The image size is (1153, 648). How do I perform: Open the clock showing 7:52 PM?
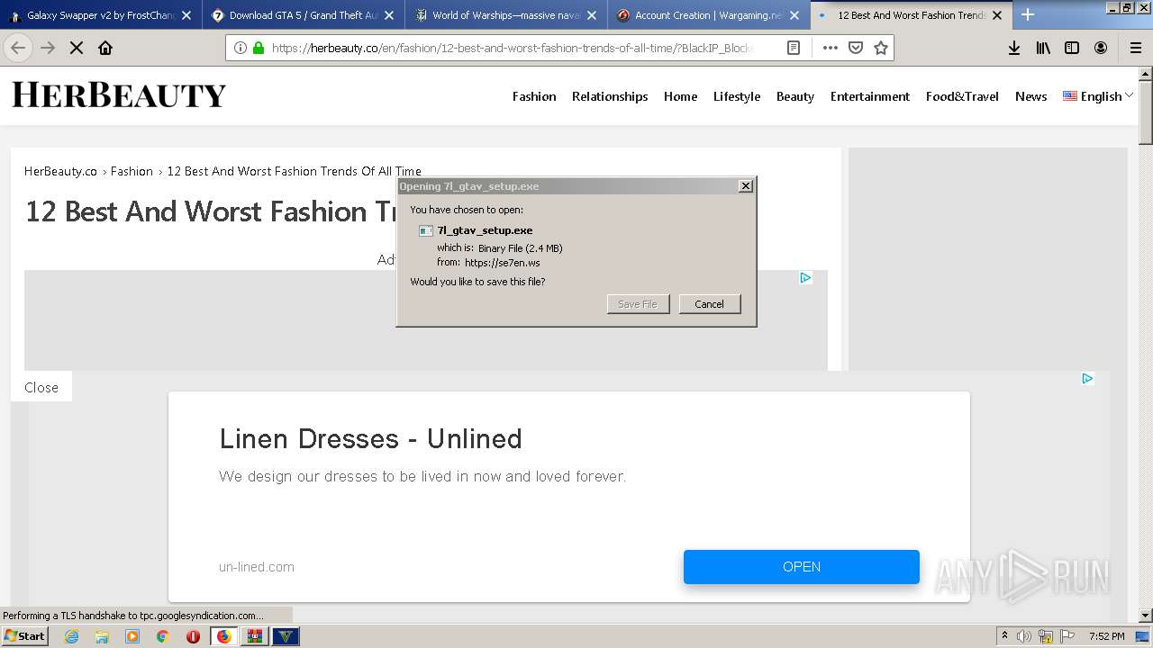pos(1106,636)
